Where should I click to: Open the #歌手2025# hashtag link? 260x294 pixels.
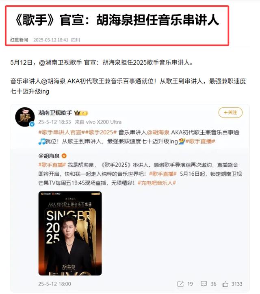pyautogui.click(x=101, y=133)
